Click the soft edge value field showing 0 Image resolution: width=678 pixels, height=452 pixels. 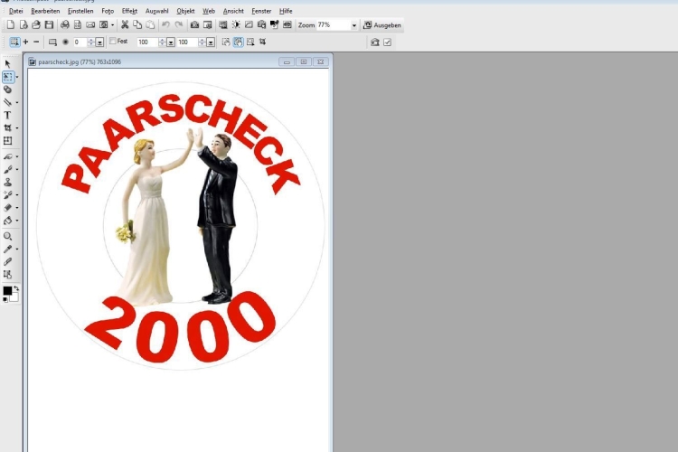tap(80, 42)
